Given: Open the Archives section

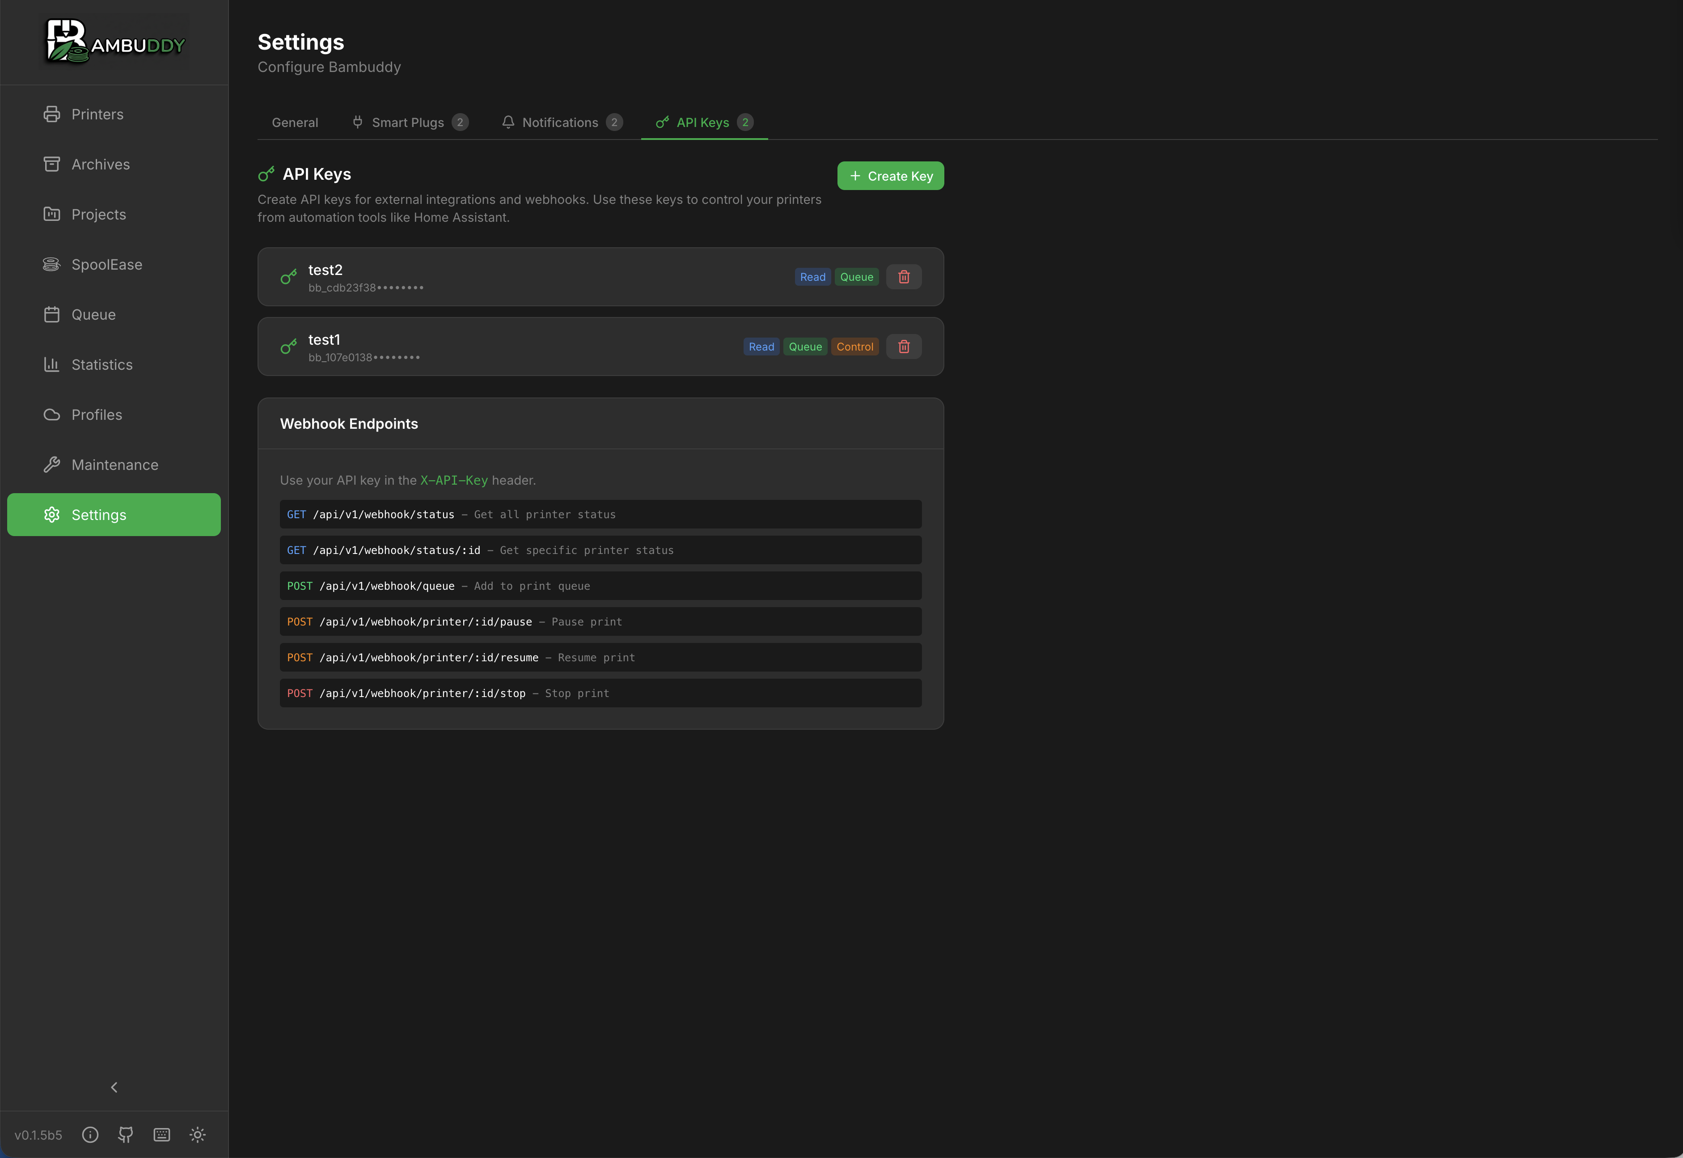Looking at the screenshot, I should (x=114, y=164).
